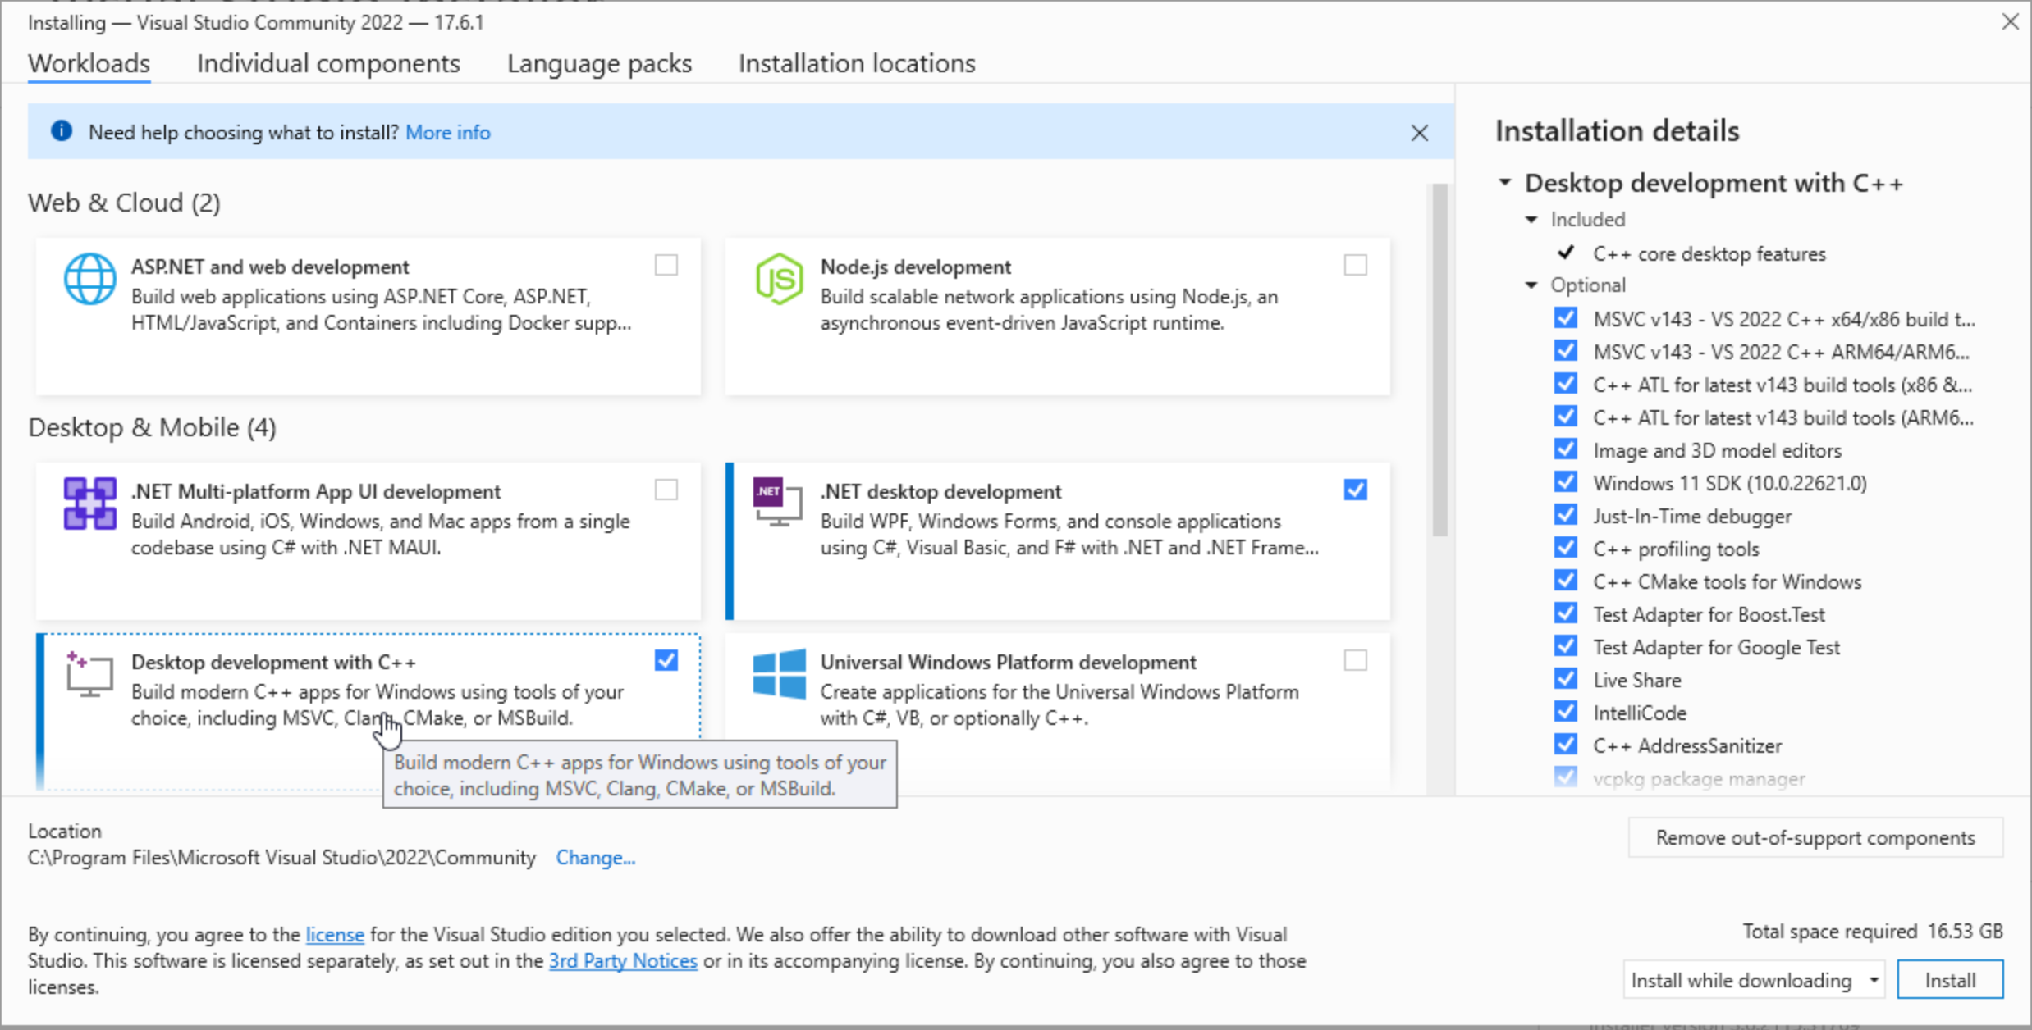Screen dimensions: 2032x1030
Task: Switch to Individual components tab
Action: (328, 63)
